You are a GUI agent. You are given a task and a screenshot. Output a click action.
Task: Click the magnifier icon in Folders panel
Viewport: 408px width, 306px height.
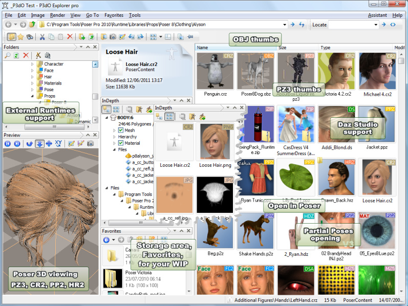[x=7, y=55]
